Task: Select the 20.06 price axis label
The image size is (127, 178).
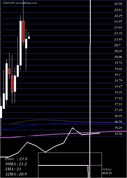Action: 118,57
